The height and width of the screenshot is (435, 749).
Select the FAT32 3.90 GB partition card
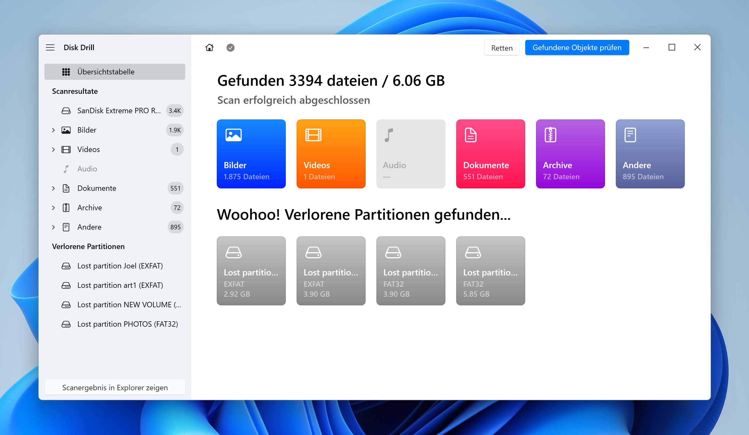410,270
